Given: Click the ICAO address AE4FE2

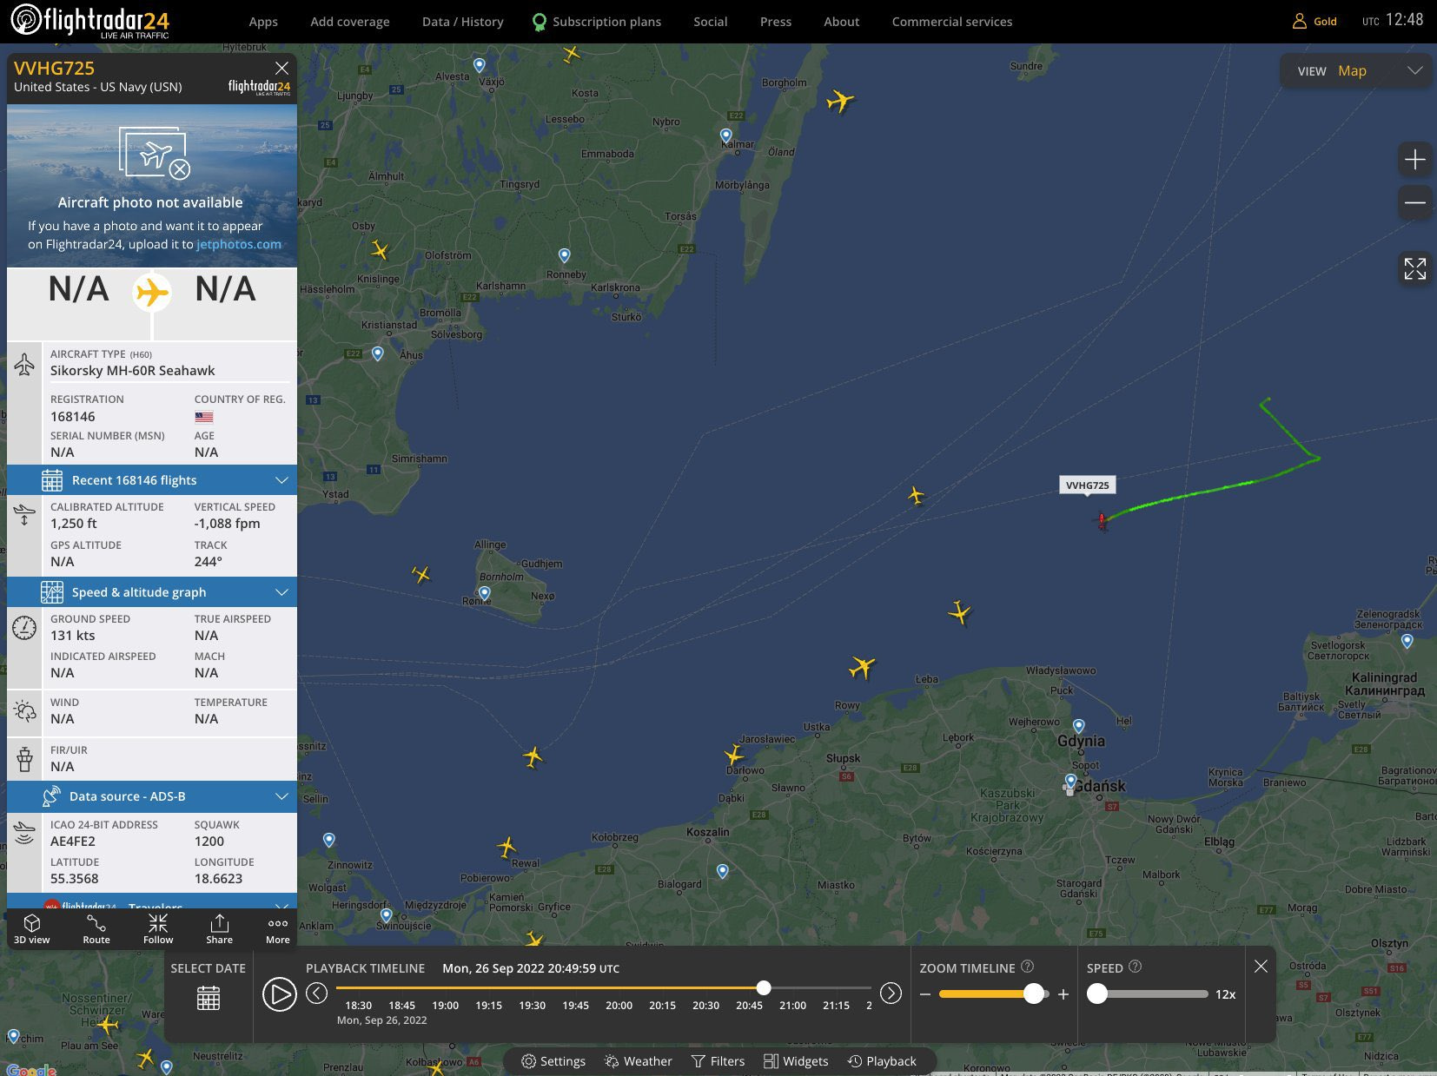Looking at the screenshot, I should coord(73,842).
